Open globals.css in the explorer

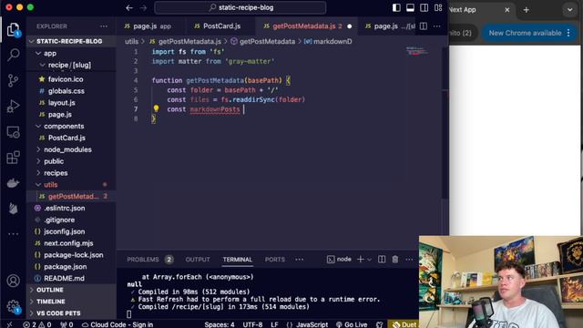71,91
